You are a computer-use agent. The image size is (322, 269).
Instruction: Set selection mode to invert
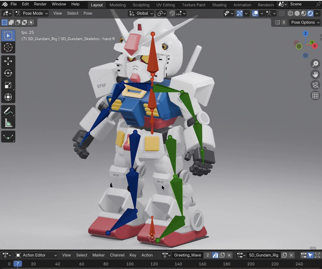(x=24, y=22)
